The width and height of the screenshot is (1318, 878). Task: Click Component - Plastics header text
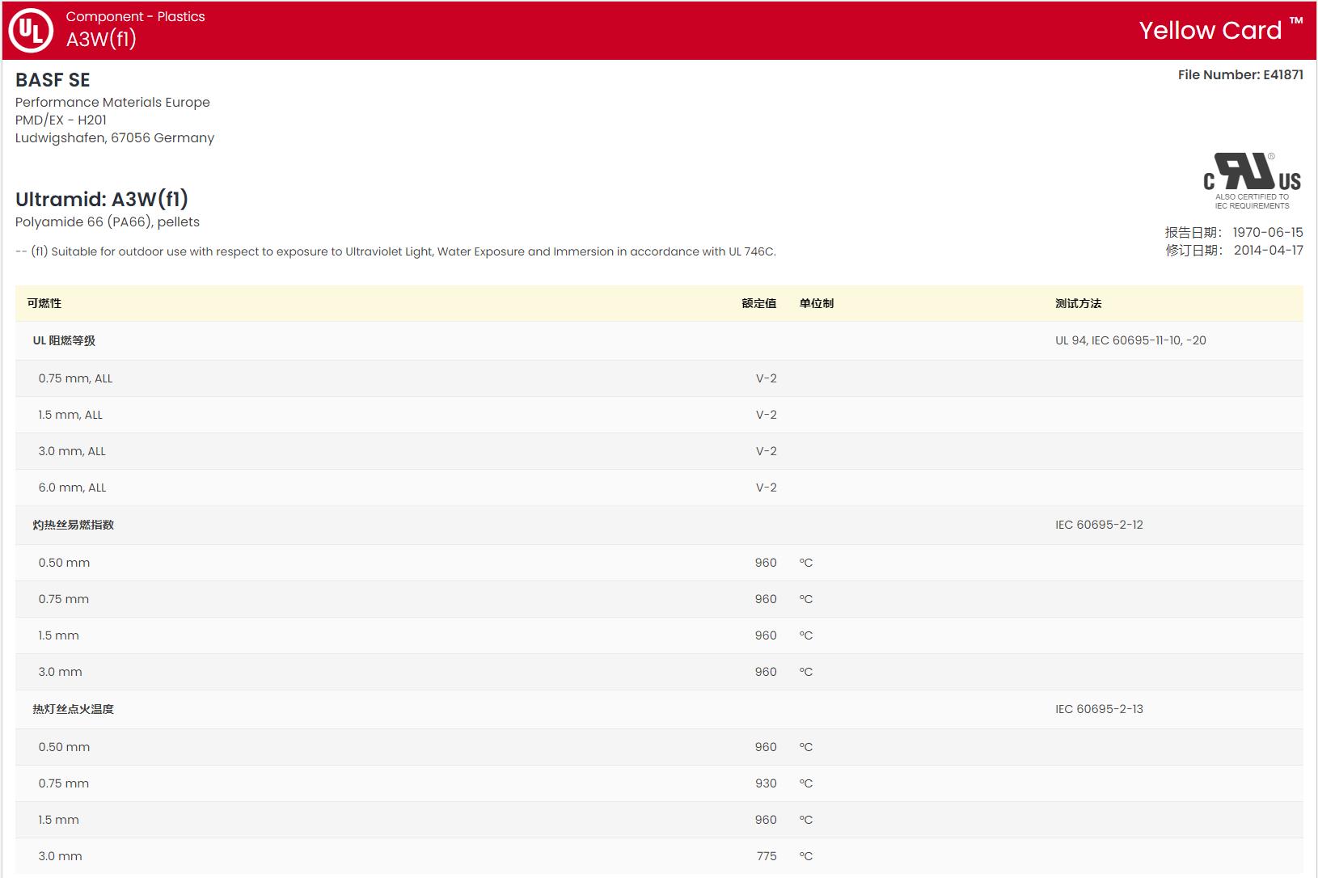[135, 16]
